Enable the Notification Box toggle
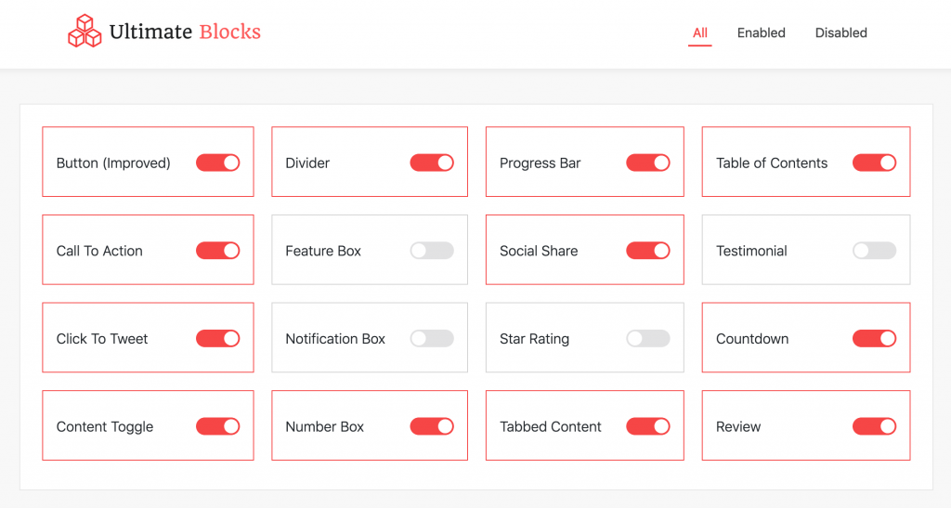The image size is (951, 508). (432, 338)
